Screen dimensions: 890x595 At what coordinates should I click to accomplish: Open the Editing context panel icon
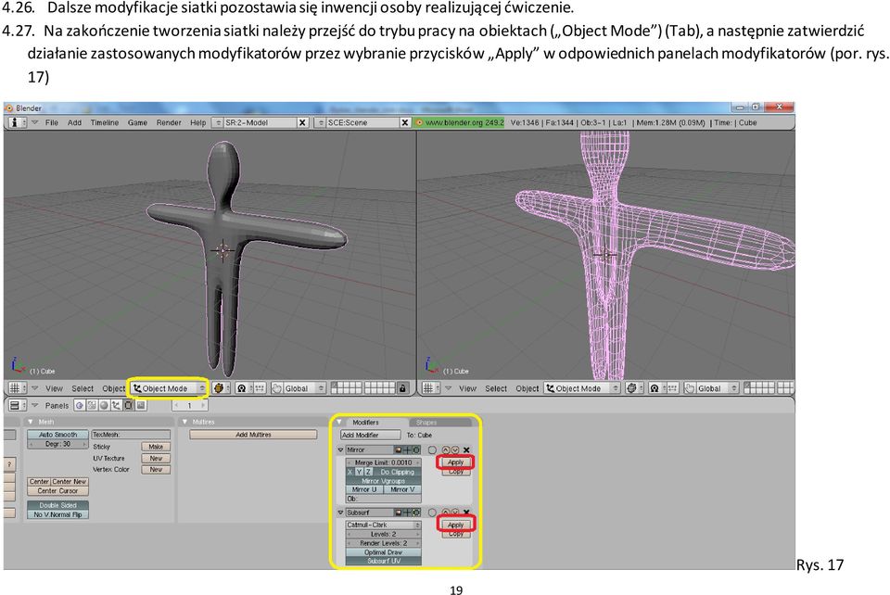pyautogui.click(x=128, y=406)
